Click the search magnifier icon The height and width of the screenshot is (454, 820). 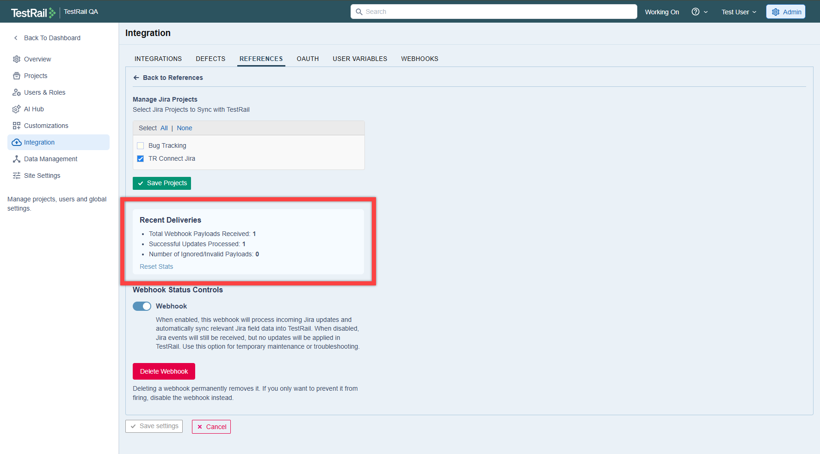[x=359, y=12]
